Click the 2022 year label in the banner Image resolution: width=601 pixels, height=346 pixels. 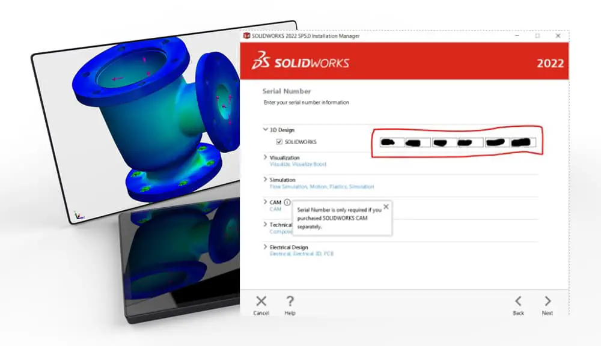click(x=550, y=63)
